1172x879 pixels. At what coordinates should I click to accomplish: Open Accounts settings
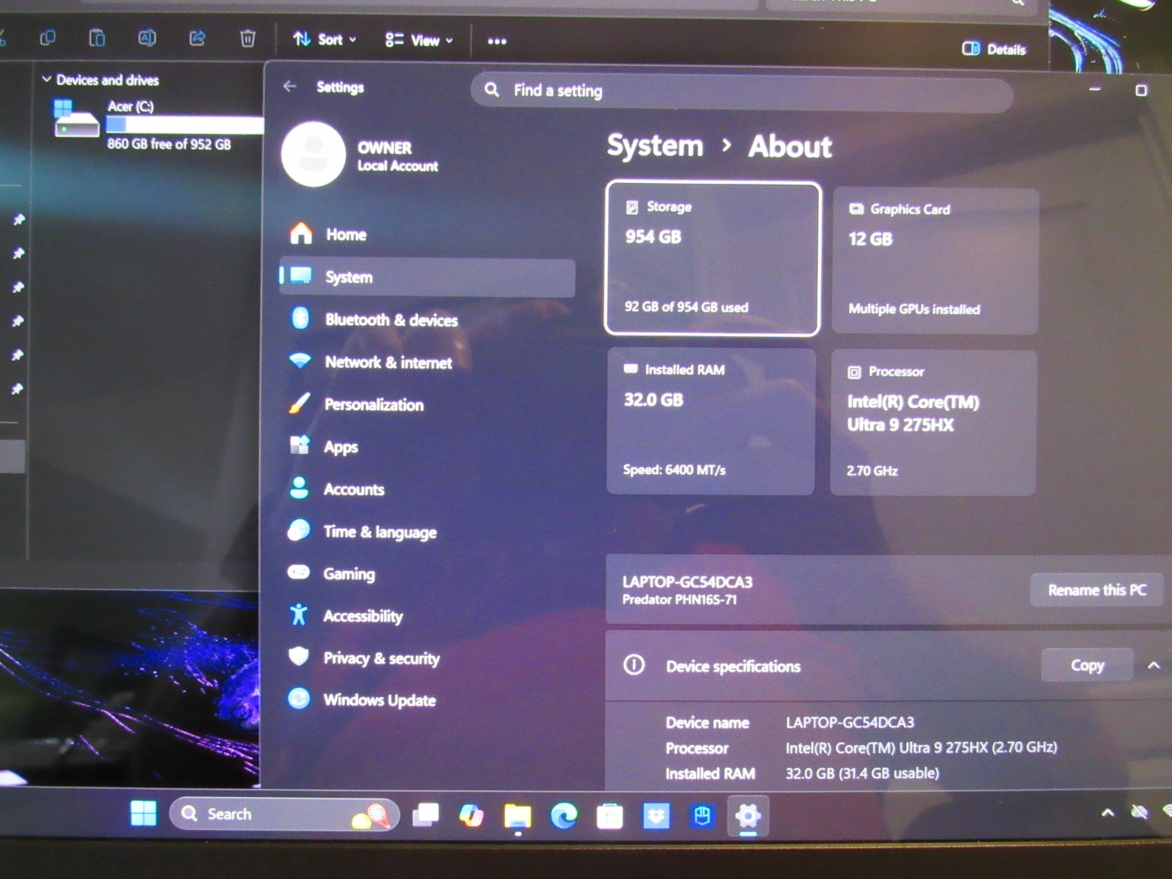coord(427,489)
